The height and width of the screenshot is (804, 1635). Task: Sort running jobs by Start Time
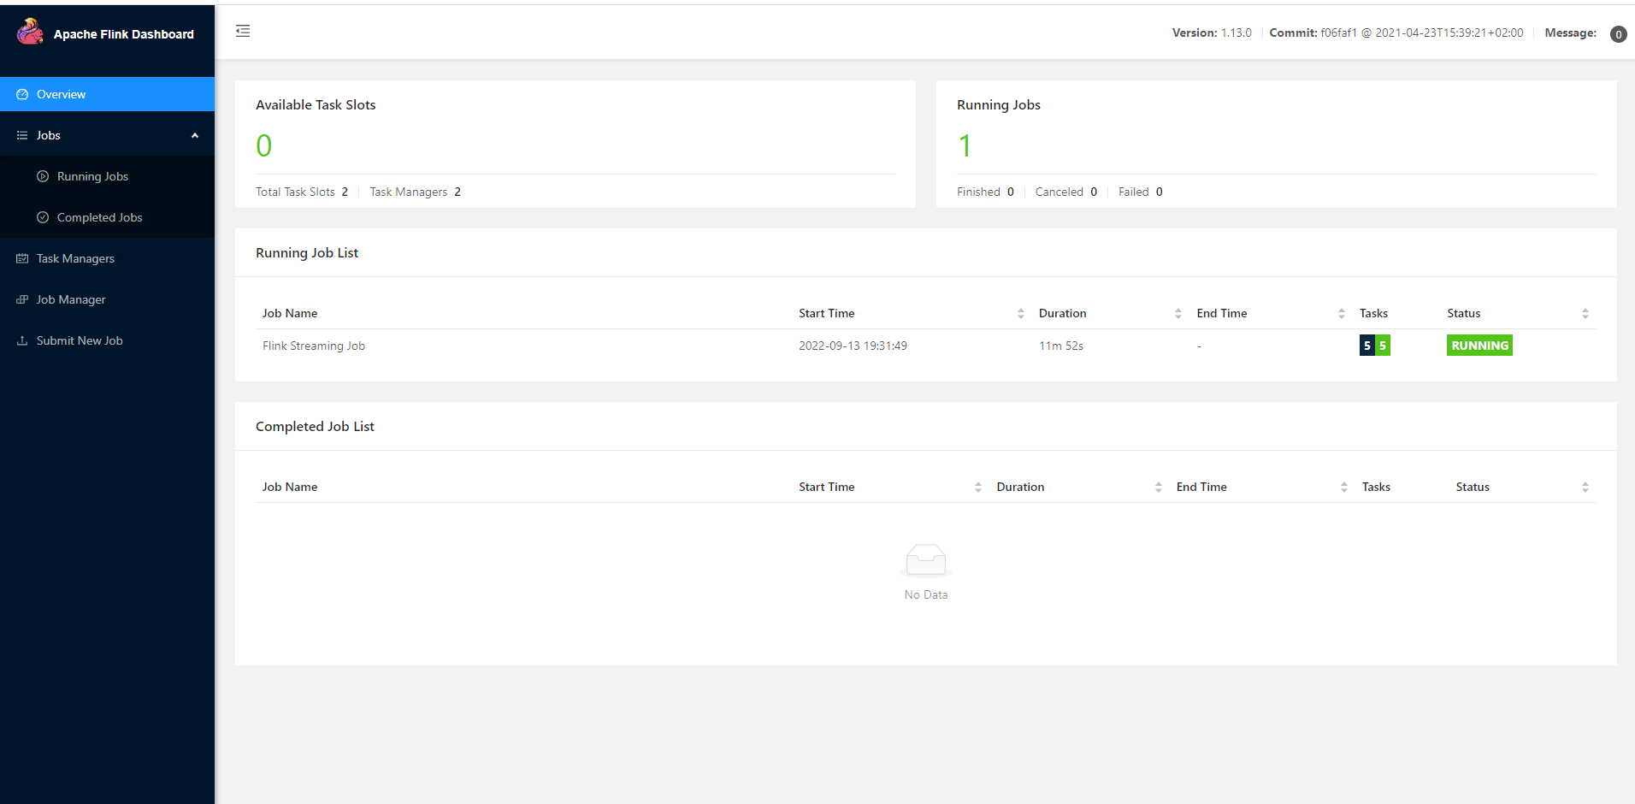(x=1020, y=314)
